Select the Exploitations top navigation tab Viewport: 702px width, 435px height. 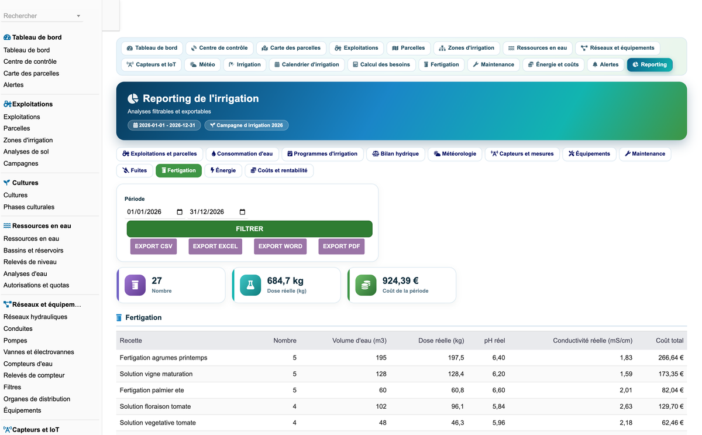[x=356, y=48]
